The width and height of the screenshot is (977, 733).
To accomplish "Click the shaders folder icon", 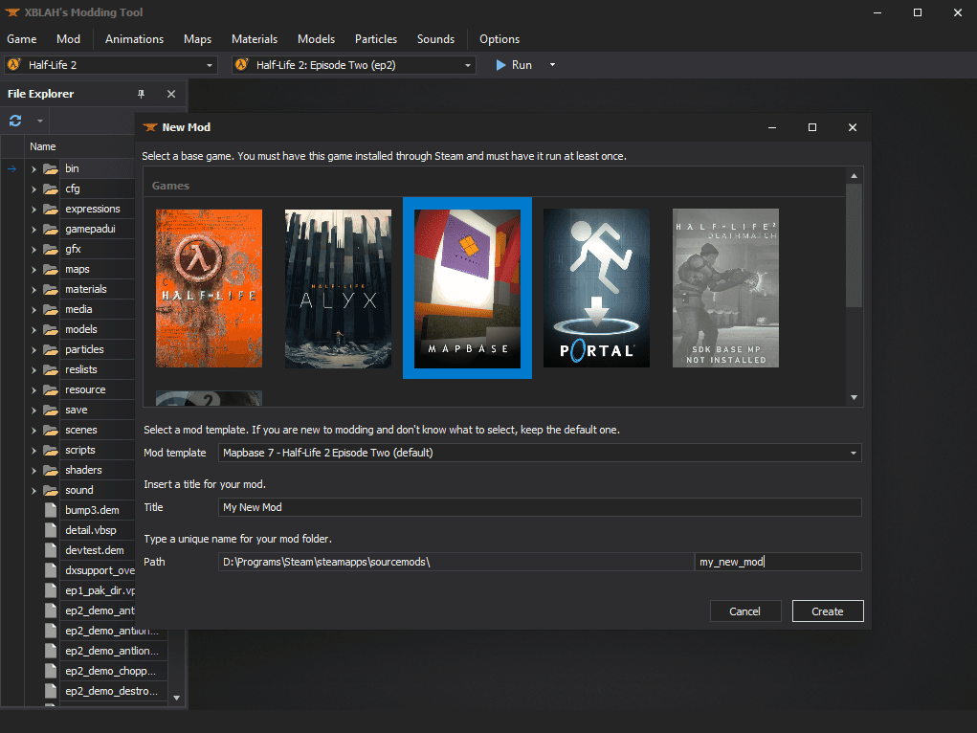I will (x=51, y=470).
